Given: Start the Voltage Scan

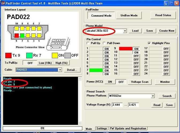Looking at the screenshot, I should pos(140,82).
